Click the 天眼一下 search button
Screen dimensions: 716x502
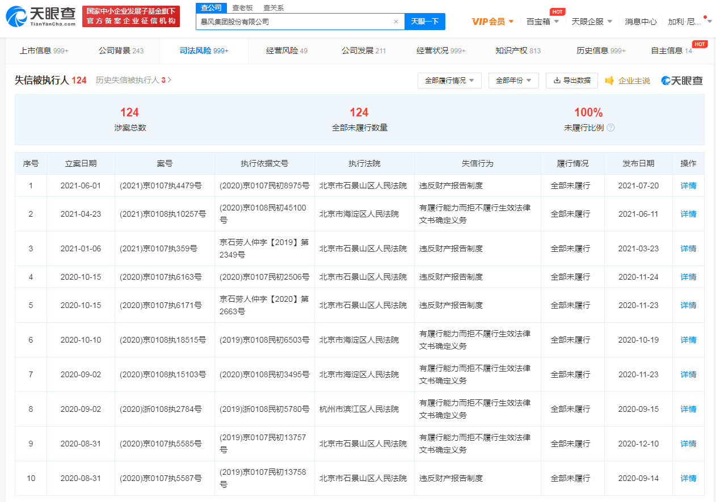(424, 22)
